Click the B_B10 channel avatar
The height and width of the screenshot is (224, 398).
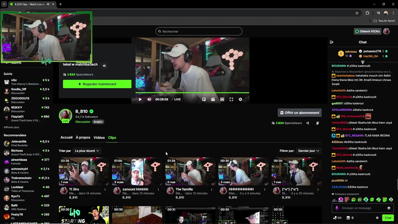(66, 116)
